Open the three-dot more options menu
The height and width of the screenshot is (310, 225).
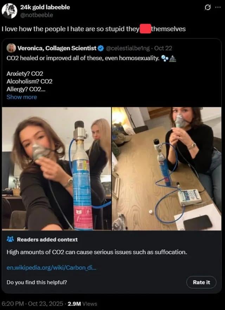(x=218, y=8)
